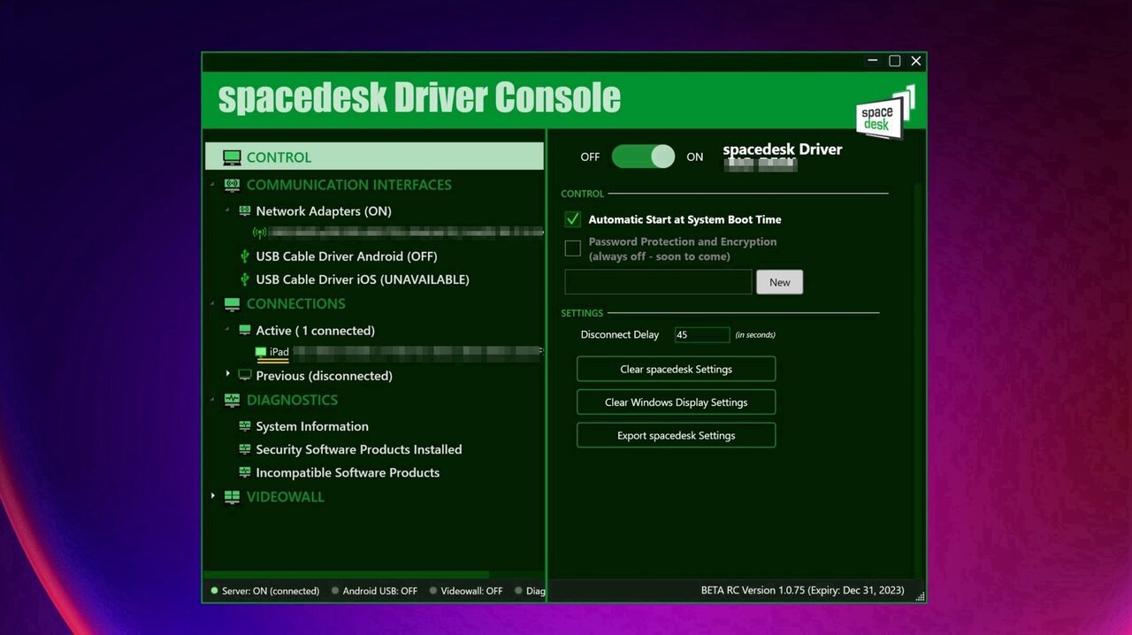Click the Disconnect Delay value field
1132x635 pixels.
(x=702, y=335)
